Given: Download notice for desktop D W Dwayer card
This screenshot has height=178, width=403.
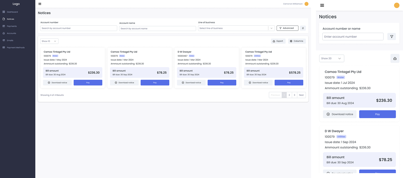Looking at the screenshot, I should (191, 83).
